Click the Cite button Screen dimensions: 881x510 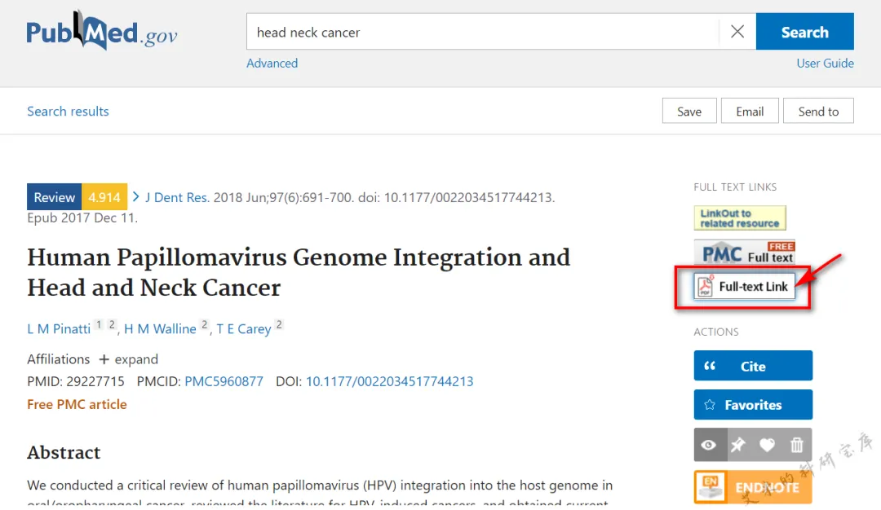[x=753, y=366]
